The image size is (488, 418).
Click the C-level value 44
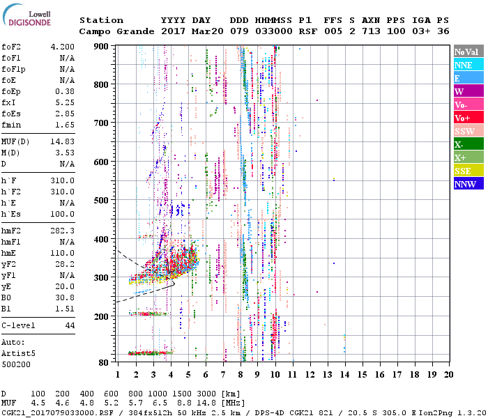pos(70,325)
